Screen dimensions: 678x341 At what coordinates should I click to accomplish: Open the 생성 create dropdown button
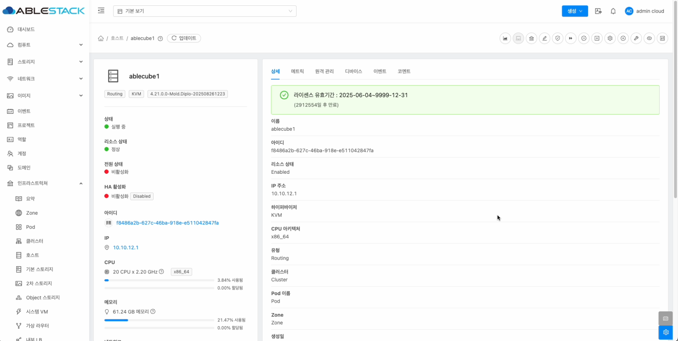click(574, 11)
